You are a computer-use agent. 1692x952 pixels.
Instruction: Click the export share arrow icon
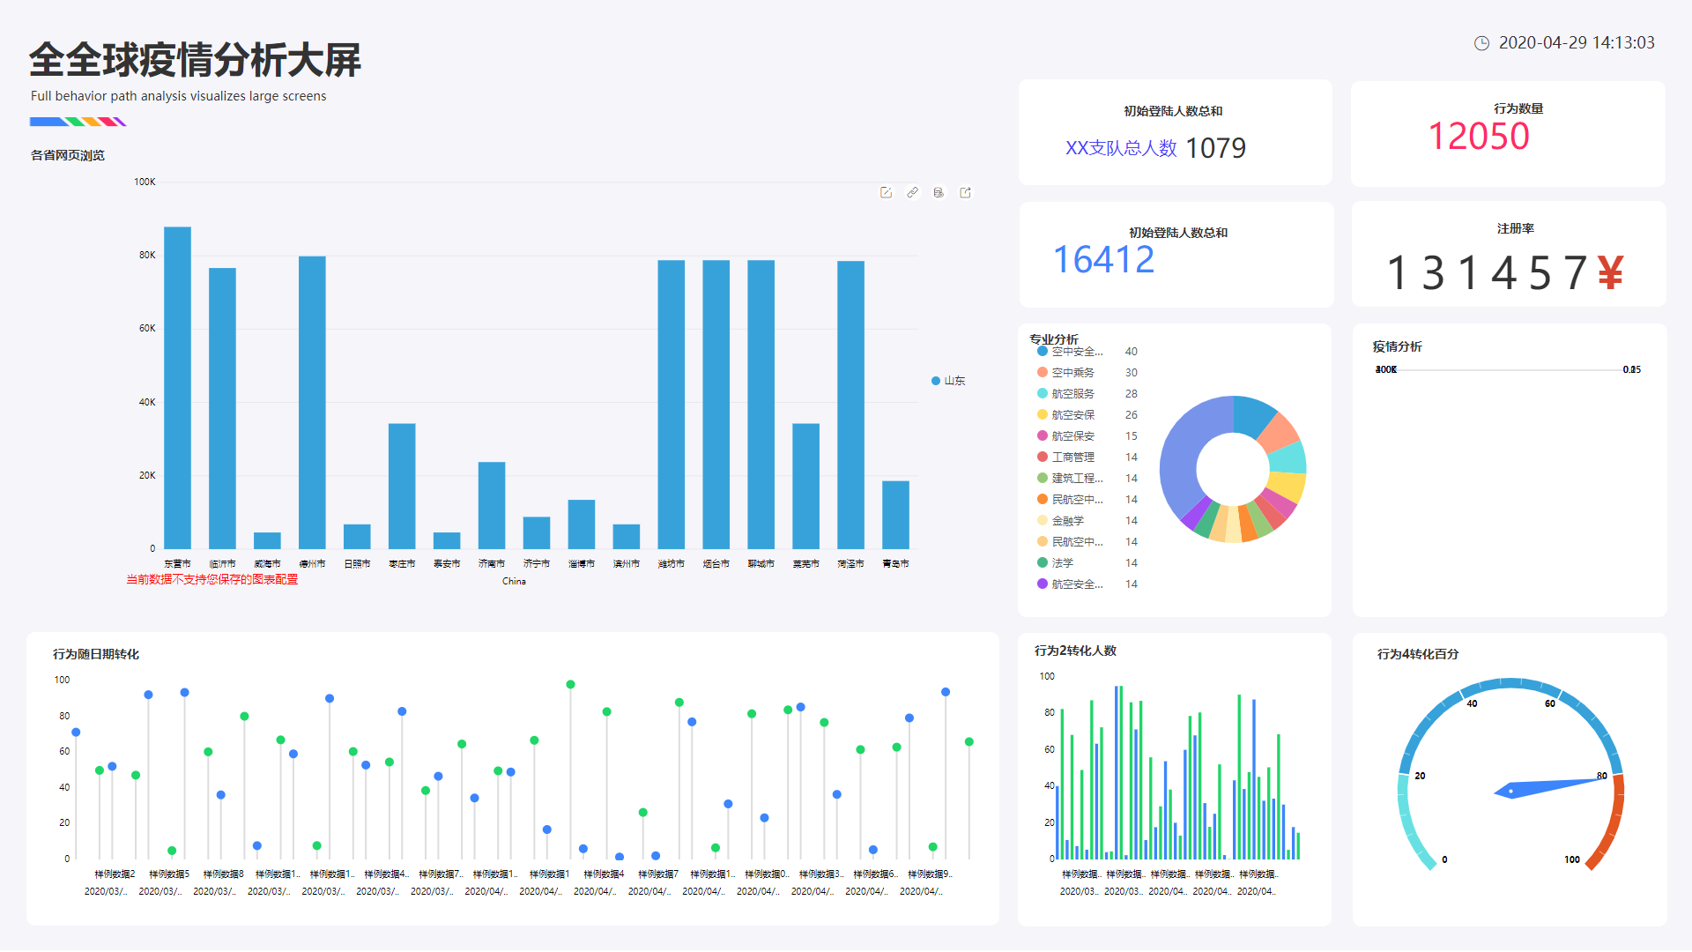pyautogui.click(x=965, y=192)
